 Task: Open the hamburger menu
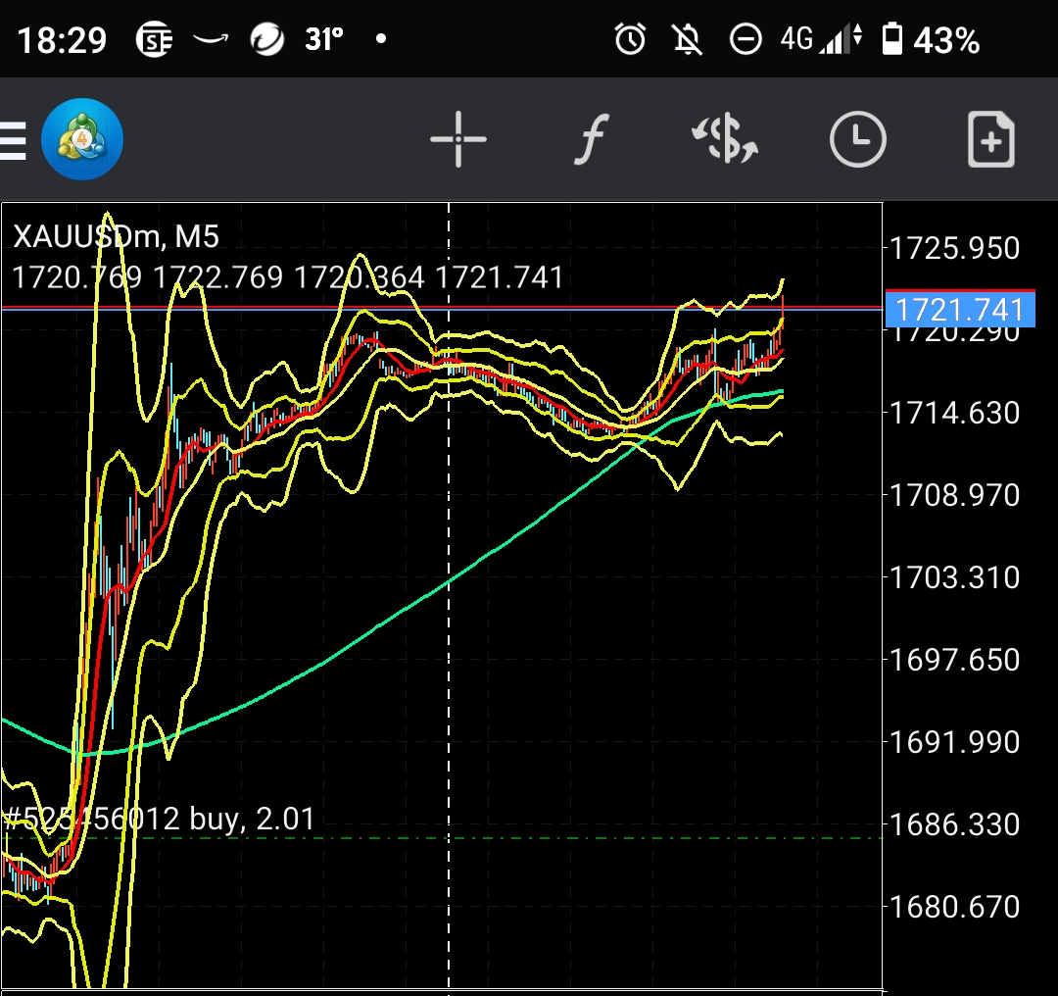coord(12,140)
